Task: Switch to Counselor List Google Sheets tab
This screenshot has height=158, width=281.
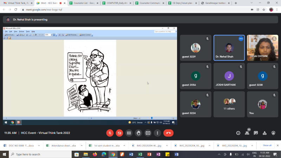Action: (84, 3)
